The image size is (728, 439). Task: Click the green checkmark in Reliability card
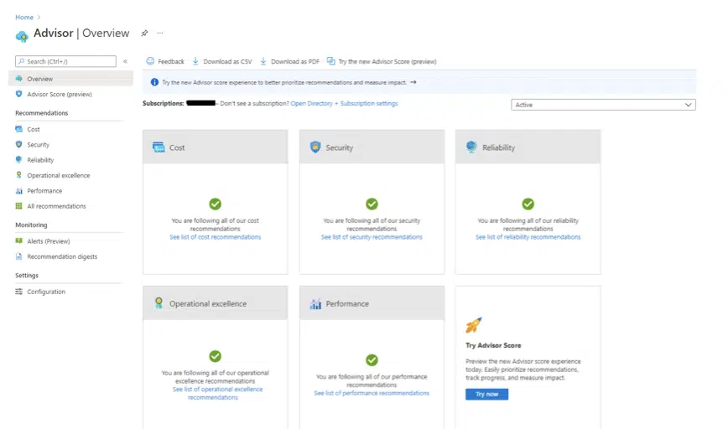point(528,204)
